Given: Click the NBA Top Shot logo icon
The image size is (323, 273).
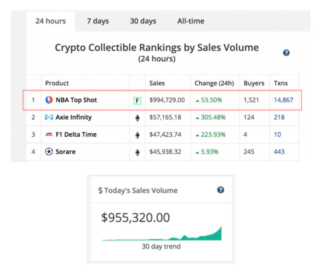Looking at the screenshot, I should tap(49, 100).
